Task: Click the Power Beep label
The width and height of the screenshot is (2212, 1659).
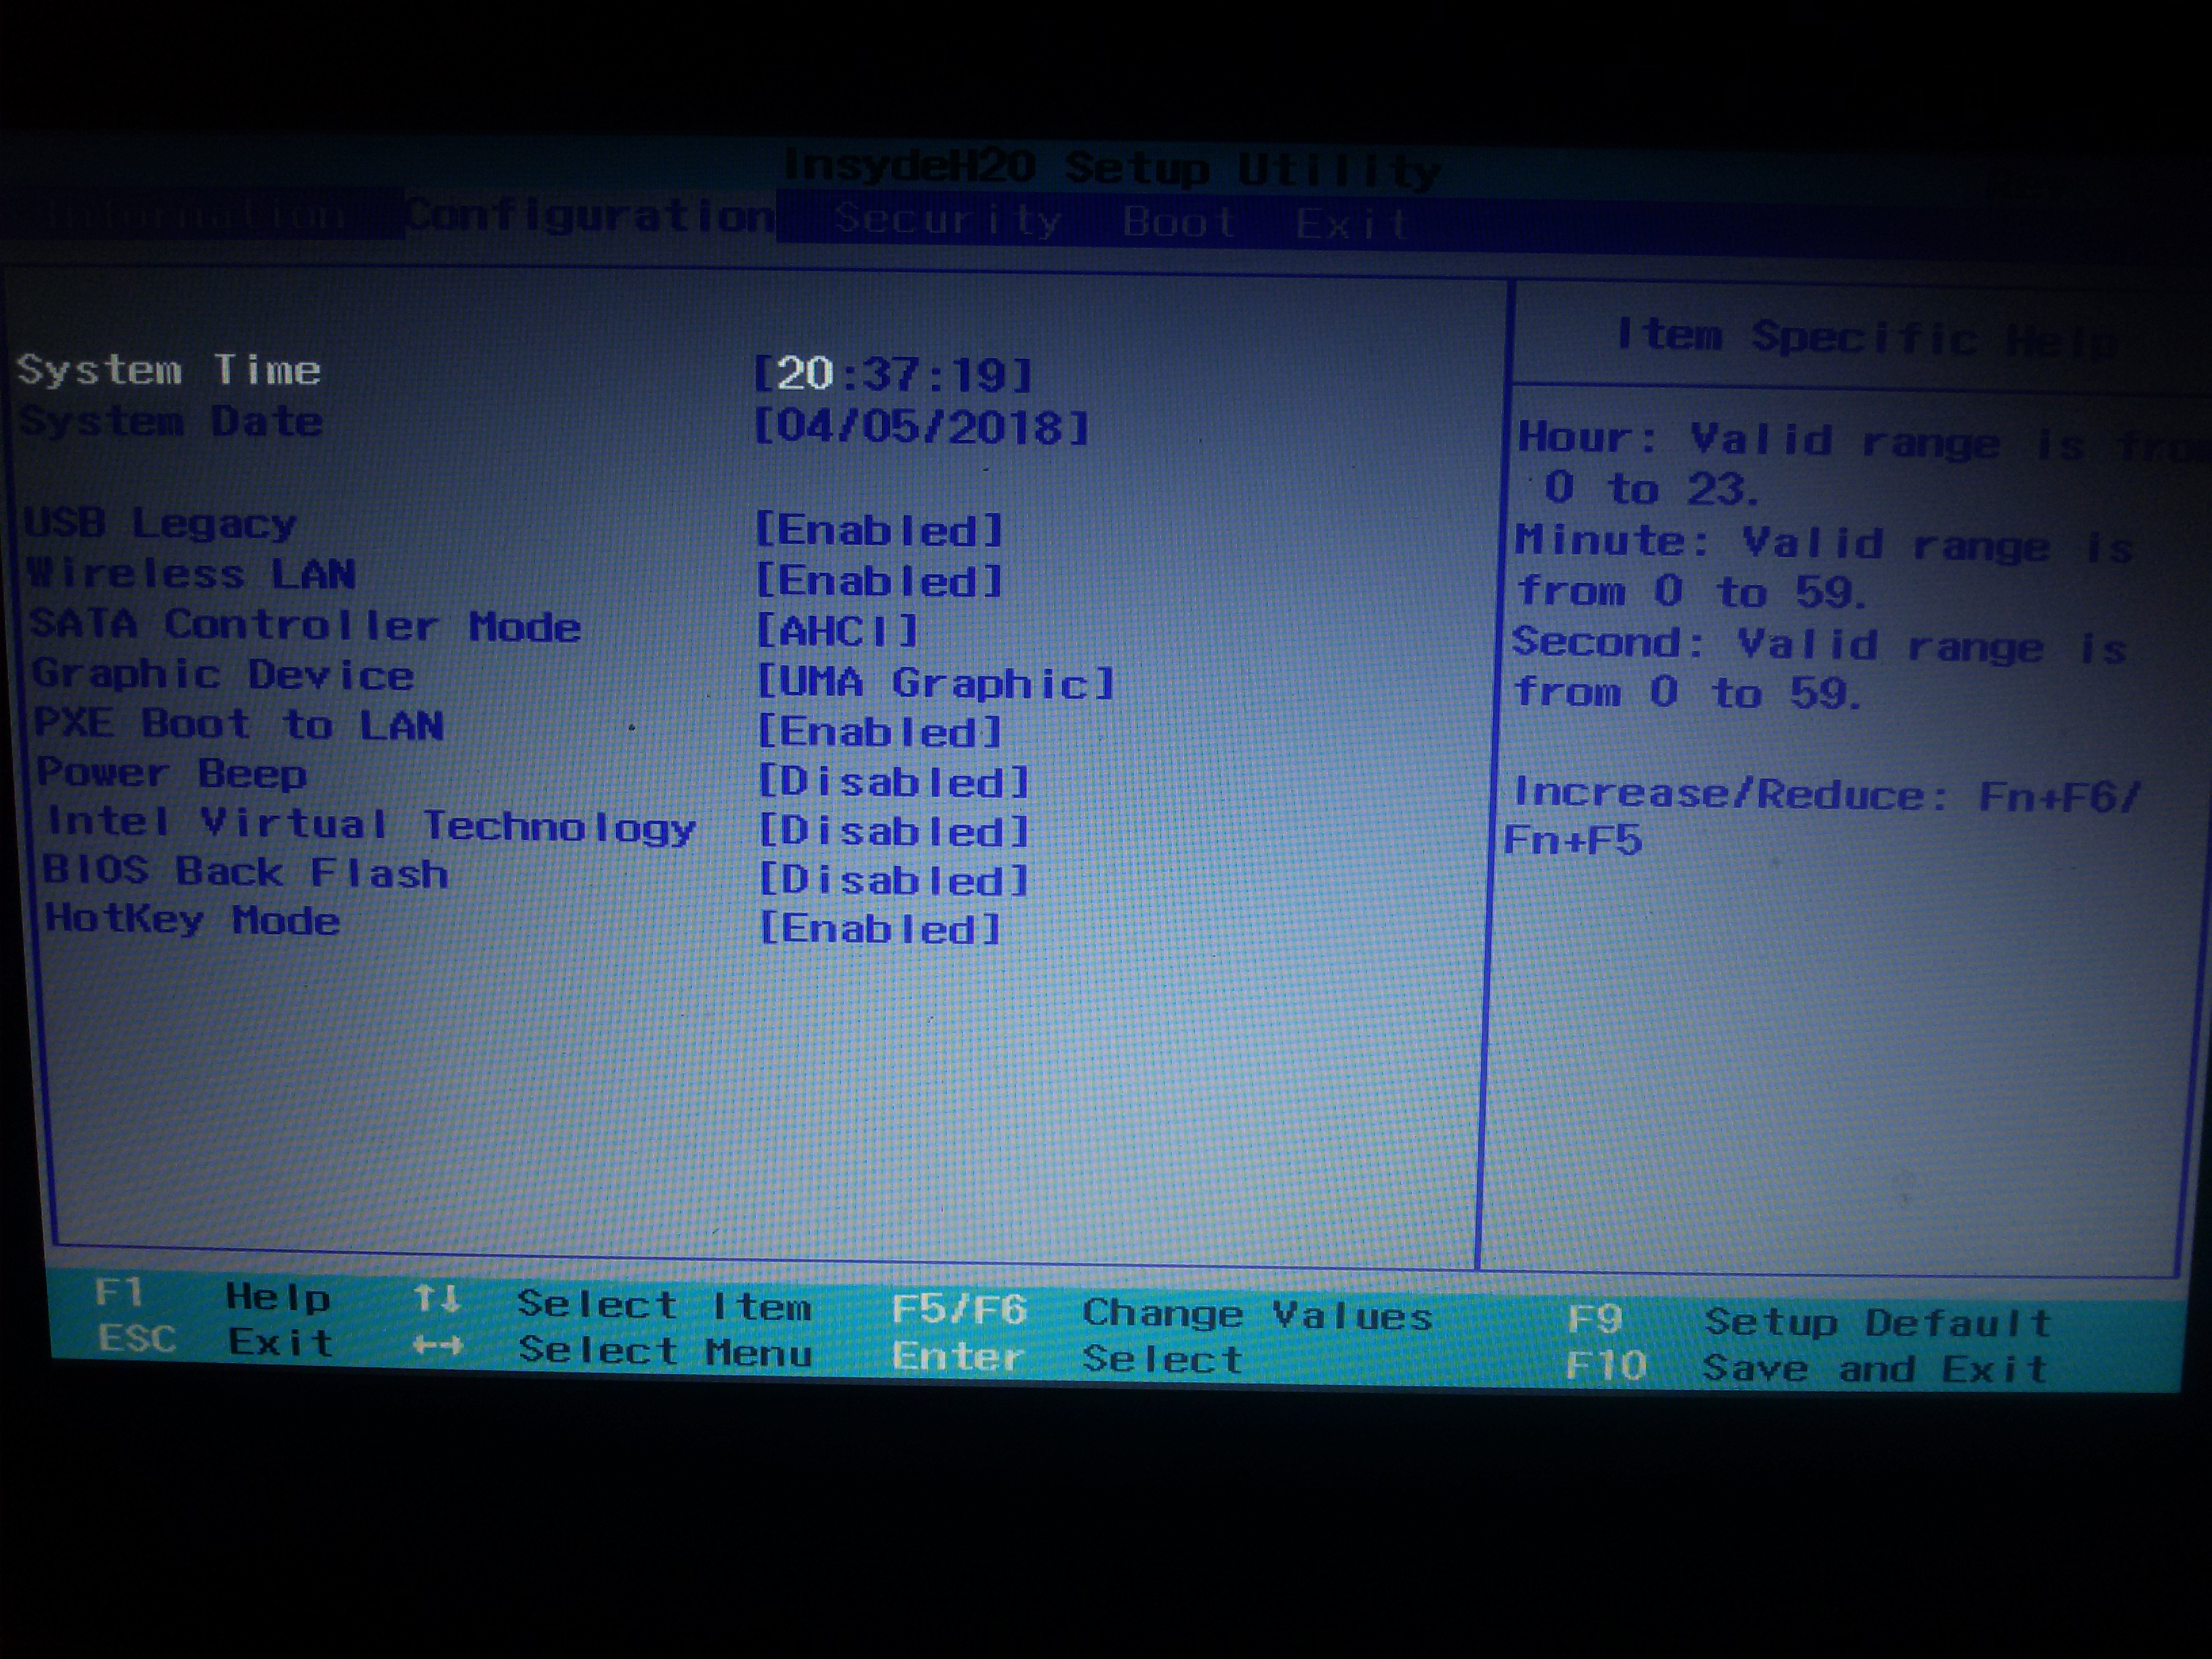Action: point(172,773)
